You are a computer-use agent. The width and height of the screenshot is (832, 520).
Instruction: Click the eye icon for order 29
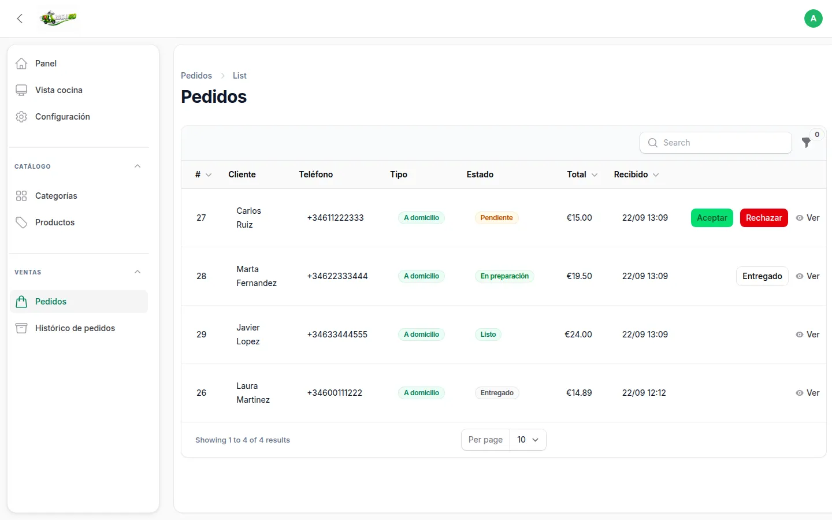tap(800, 335)
